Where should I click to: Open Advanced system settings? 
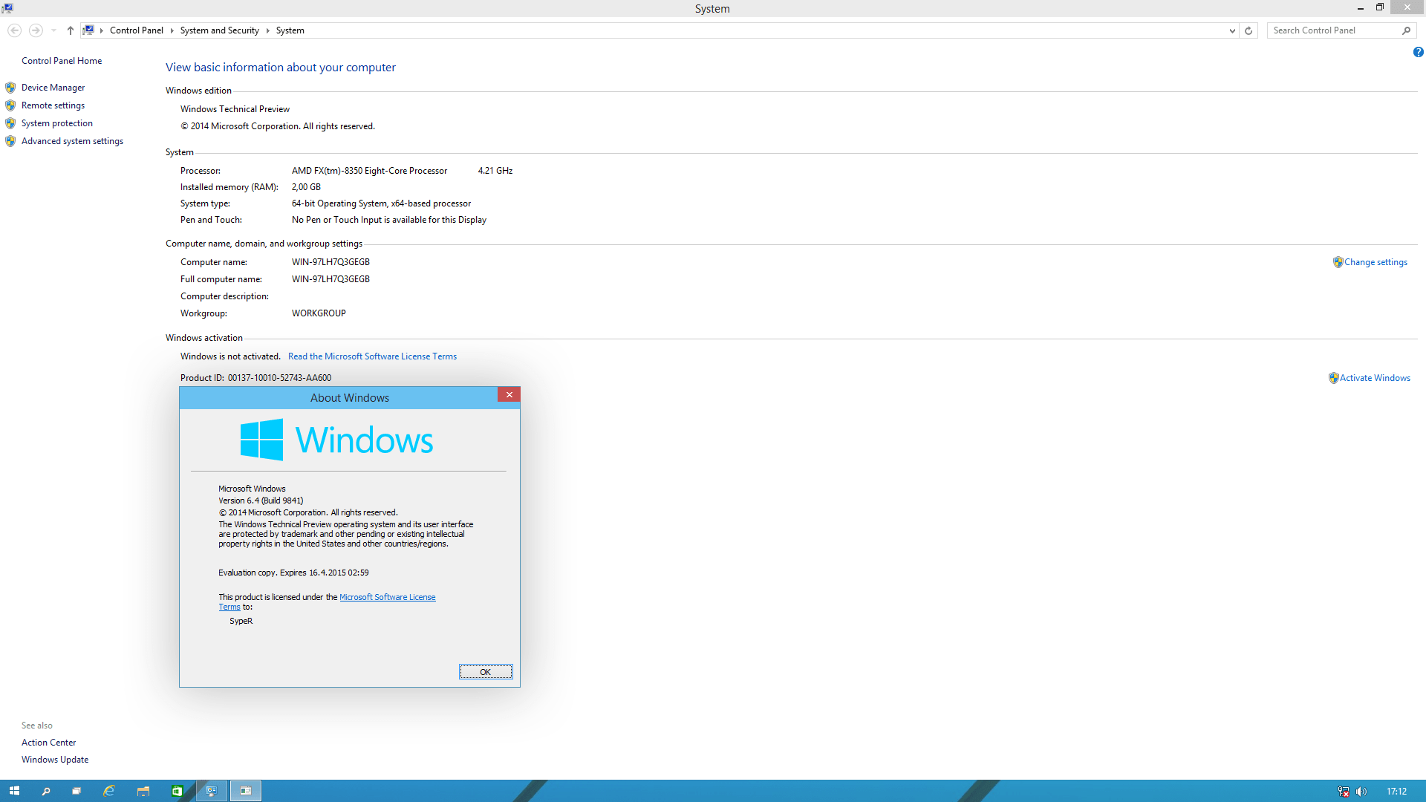pos(72,141)
